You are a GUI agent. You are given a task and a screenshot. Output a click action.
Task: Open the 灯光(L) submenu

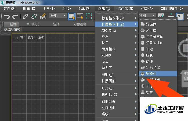pos(116,88)
